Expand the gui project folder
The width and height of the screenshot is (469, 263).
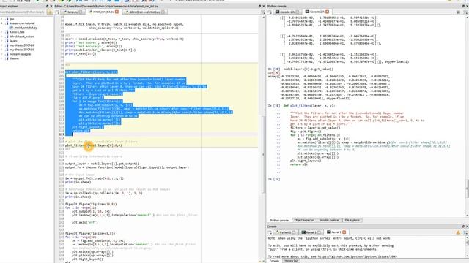1,19
